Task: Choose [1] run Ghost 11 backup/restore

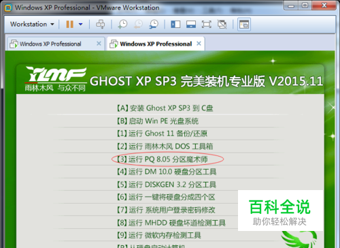Action: point(162,134)
